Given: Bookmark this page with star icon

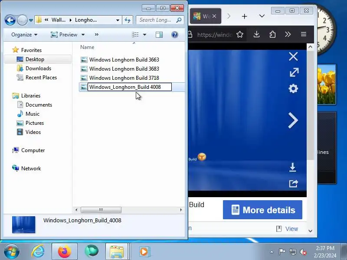Looking at the screenshot, I should coord(240,35).
